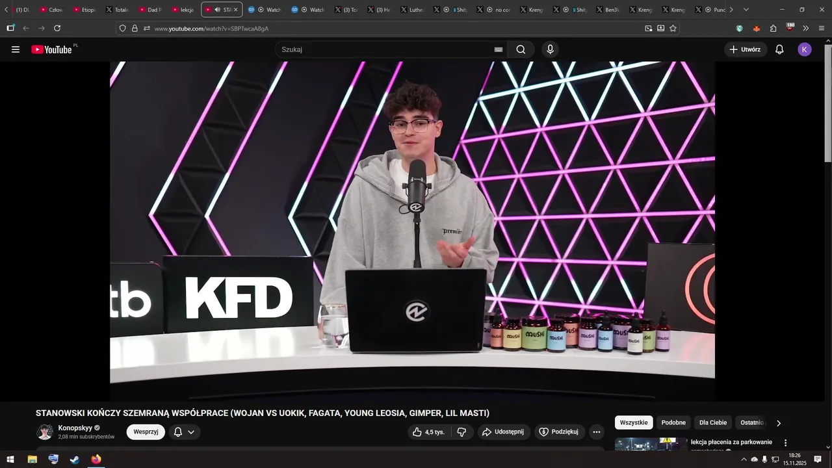Open the on-screen keyboard icon in search

[499, 49]
